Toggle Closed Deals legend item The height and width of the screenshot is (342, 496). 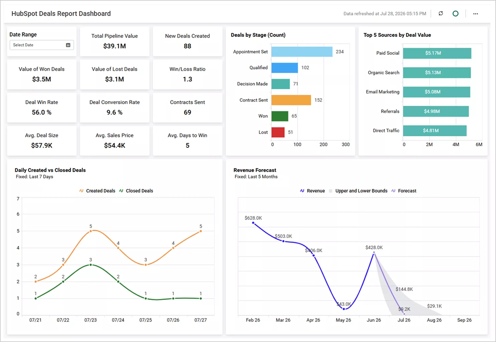point(136,191)
